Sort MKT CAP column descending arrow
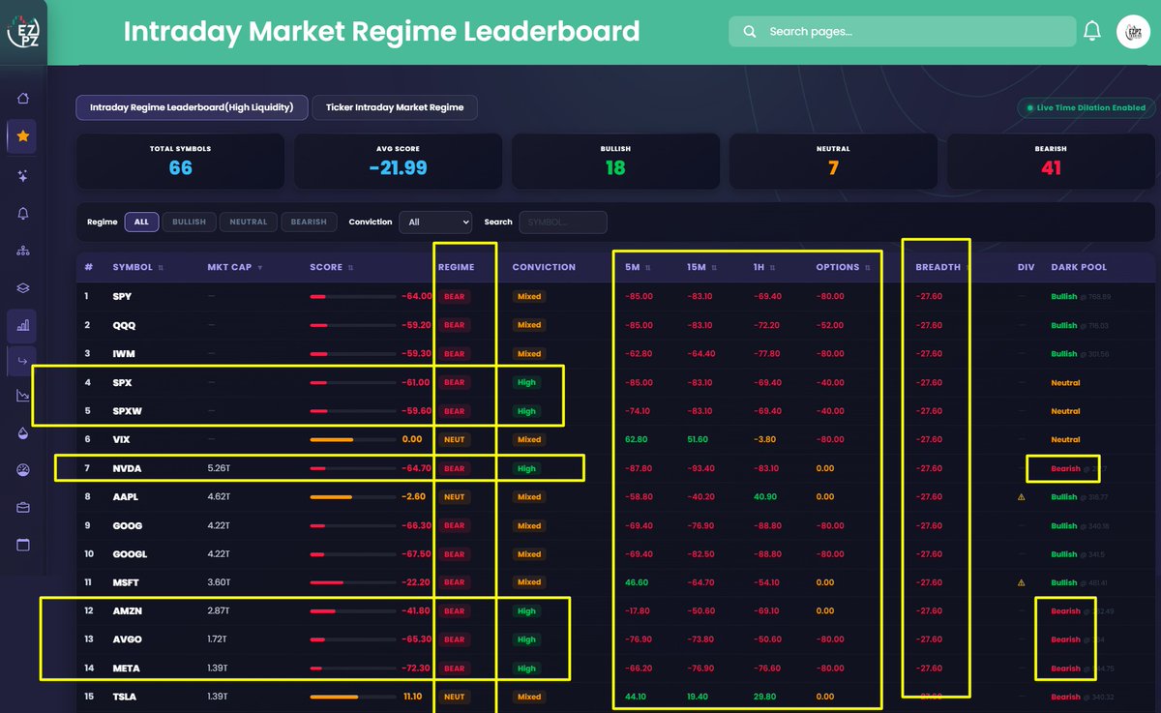1161x713 pixels. pos(259,268)
